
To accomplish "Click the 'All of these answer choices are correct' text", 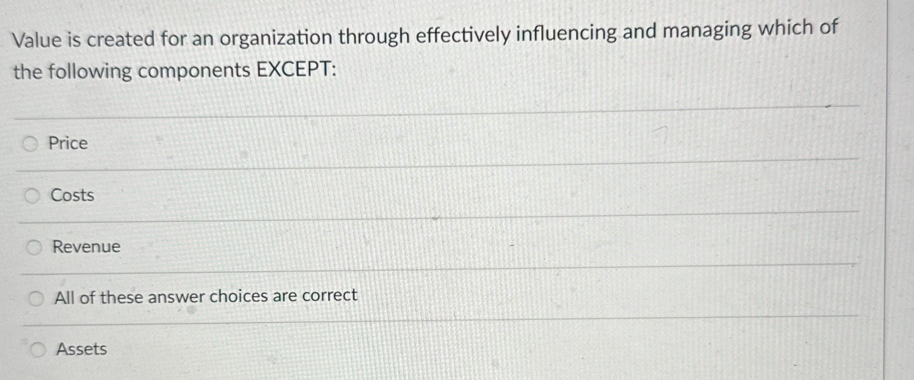I will point(206,297).
